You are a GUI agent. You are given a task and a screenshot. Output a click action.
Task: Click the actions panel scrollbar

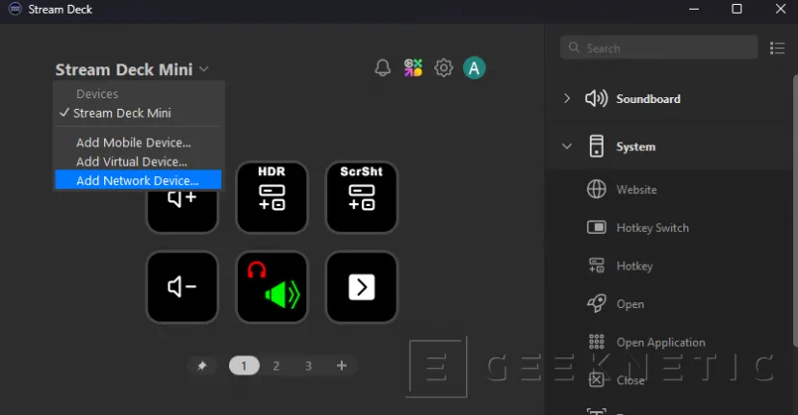[x=795, y=211]
